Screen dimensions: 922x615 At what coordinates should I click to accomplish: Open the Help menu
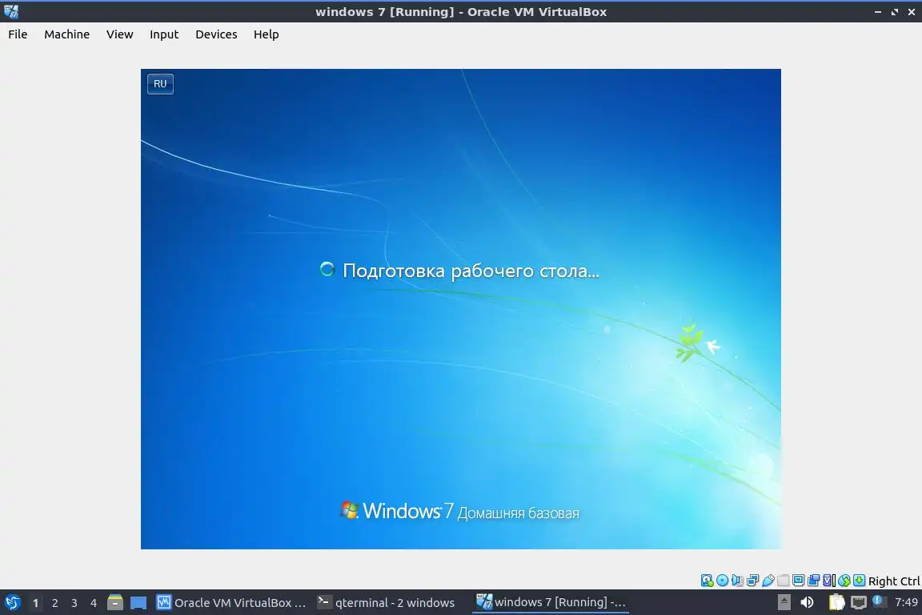pos(266,34)
